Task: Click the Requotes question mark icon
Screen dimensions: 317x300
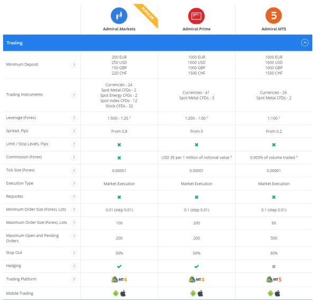Action: click(x=74, y=197)
